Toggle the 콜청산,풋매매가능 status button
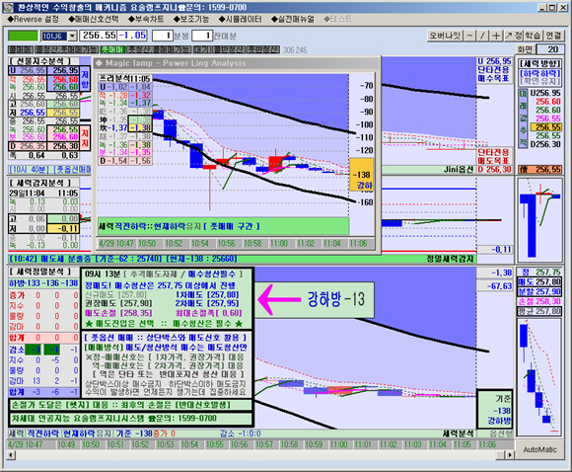The image size is (572, 472). tap(67, 49)
